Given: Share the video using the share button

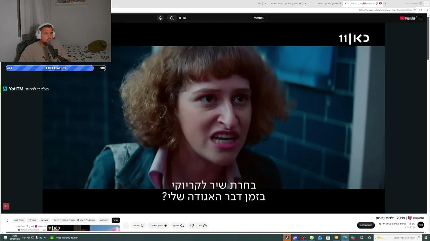Looking at the screenshot, I should tap(178, 226).
